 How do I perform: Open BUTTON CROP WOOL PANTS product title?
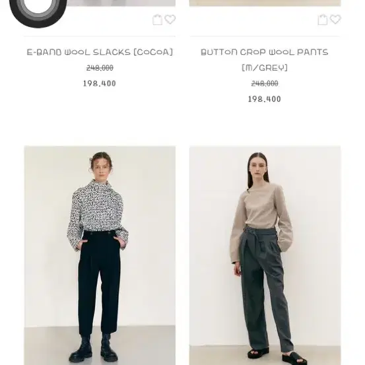tap(265, 52)
